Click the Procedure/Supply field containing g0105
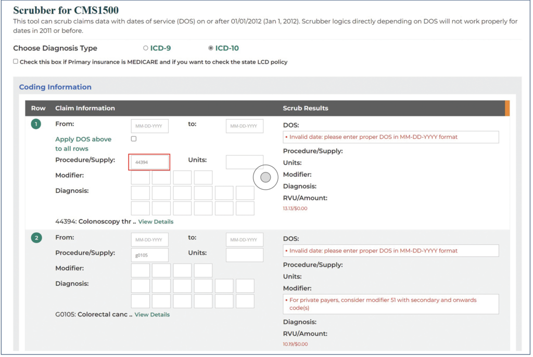533x357 pixels. pos(149,255)
